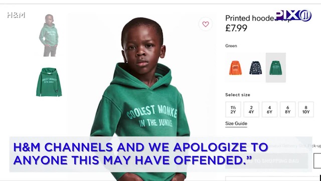Click the news caption banner text
The height and width of the screenshot is (181, 321).
coord(140,154)
